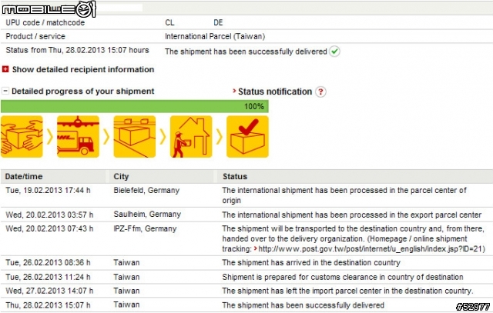Click the Status column header
Viewport: 493px width, 313px height.
[x=235, y=176]
